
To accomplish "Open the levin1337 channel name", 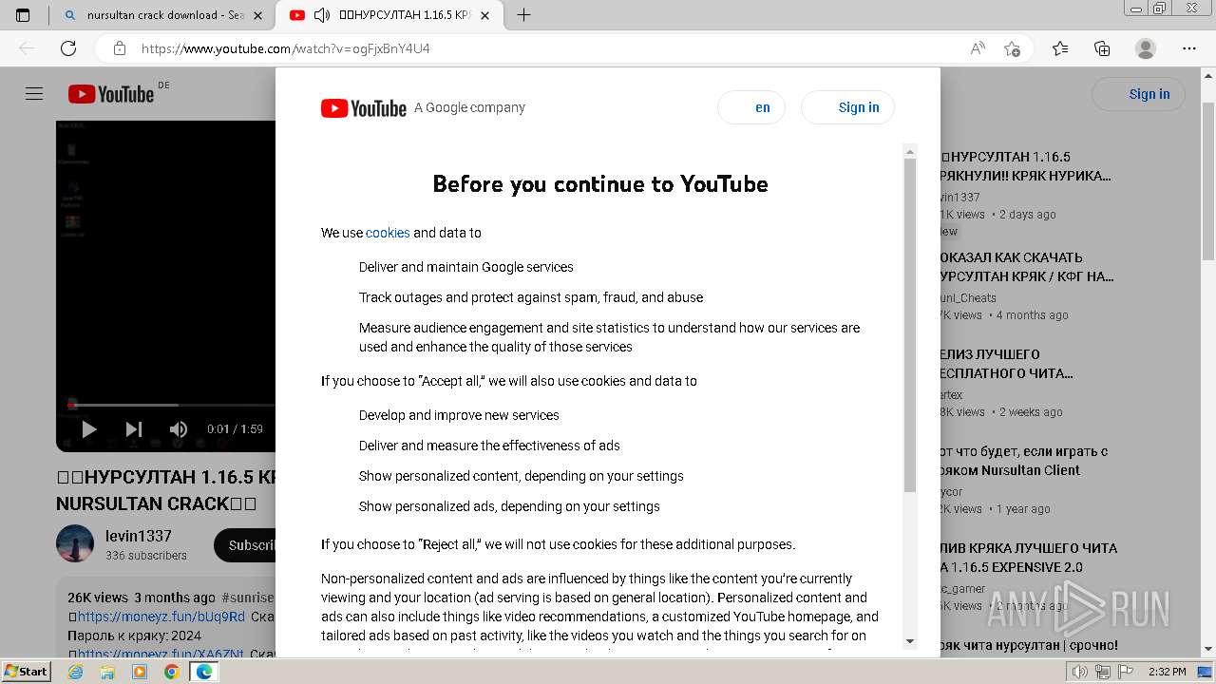I will coord(139,536).
